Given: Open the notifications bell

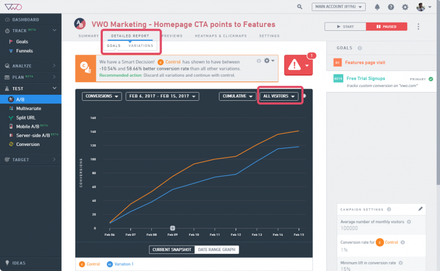Looking at the screenshot, I should pyautogui.click(x=377, y=7).
